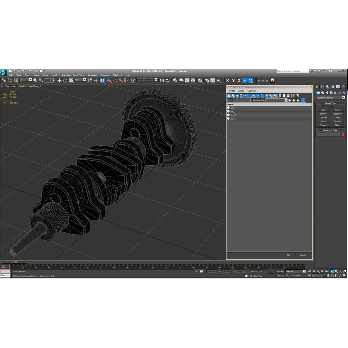Toggle the Angle Snap icon
The image size is (348, 348).
tap(115, 80)
